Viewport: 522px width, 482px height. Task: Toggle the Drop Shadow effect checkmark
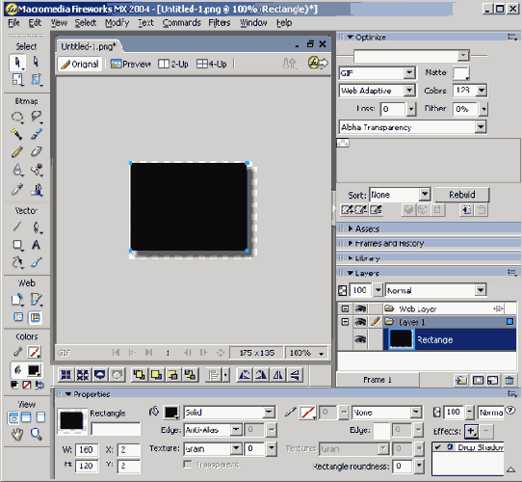438,447
